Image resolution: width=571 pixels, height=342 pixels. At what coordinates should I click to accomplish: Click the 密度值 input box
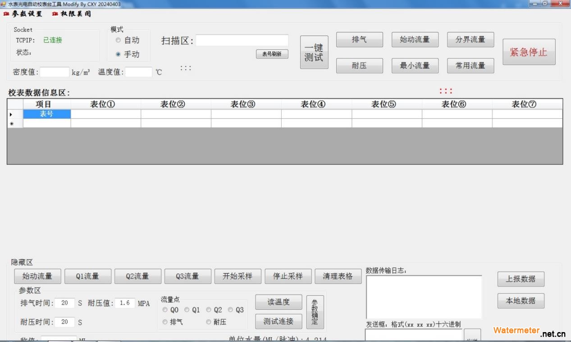tap(55, 72)
